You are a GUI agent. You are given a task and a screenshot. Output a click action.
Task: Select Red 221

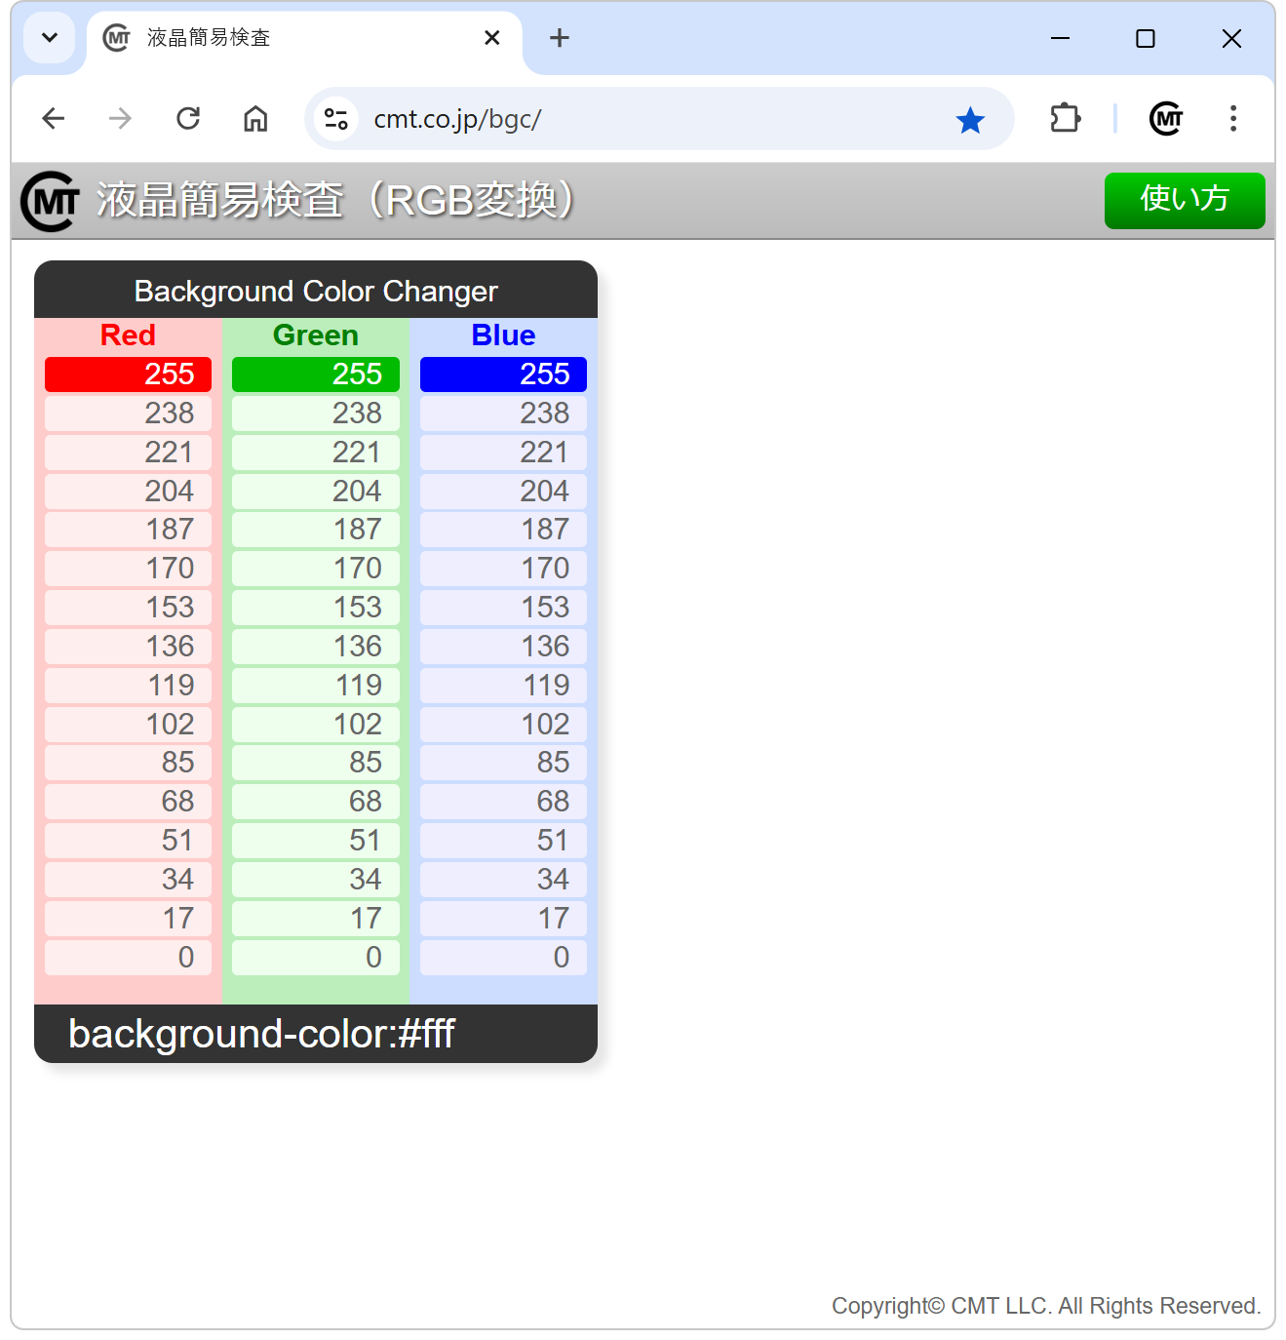pos(128,453)
